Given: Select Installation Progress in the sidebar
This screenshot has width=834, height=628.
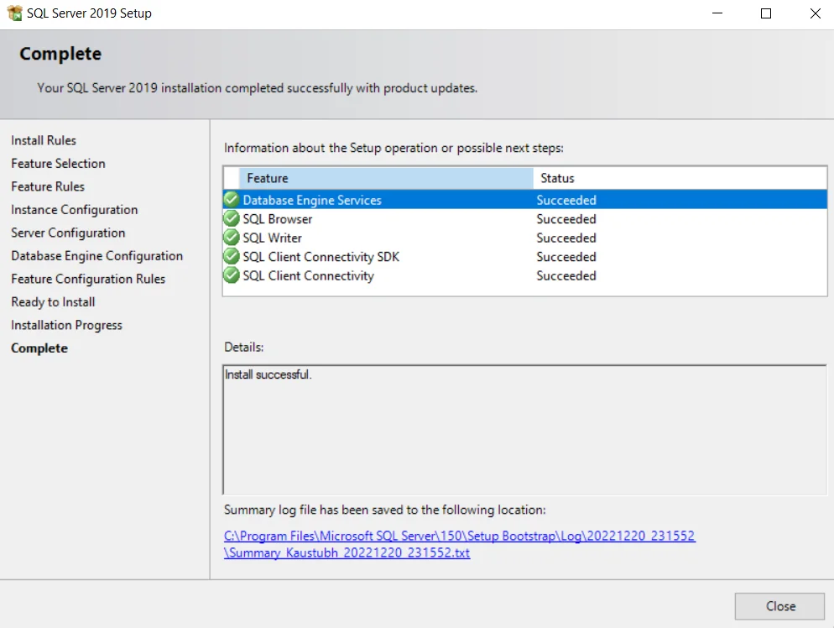Looking at the screenshot, I should click(66, 325).
